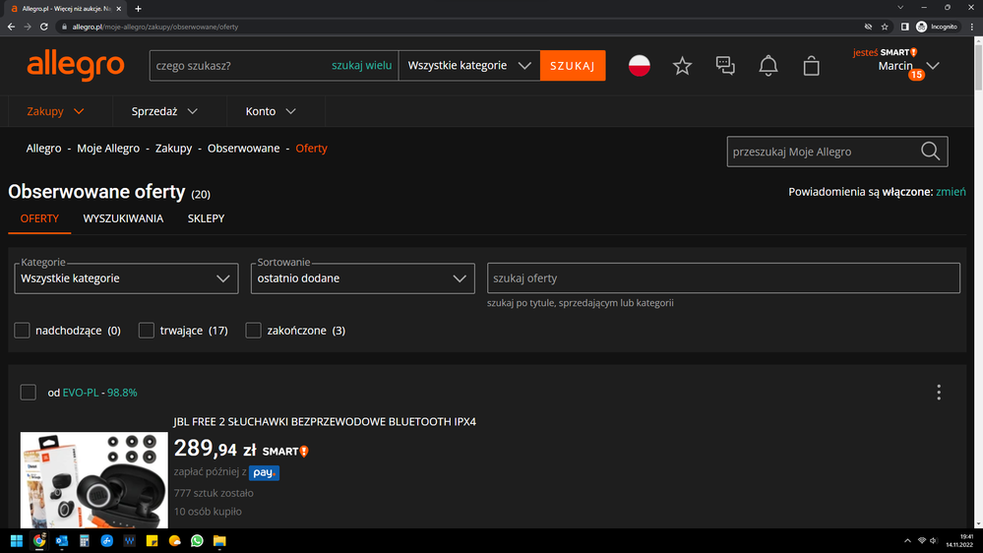Open favorites via header star icon
983x553 pixels.
(682, 66)
